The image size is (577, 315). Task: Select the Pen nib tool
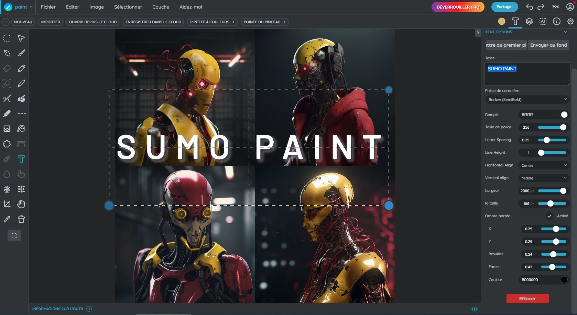point(7,53)
